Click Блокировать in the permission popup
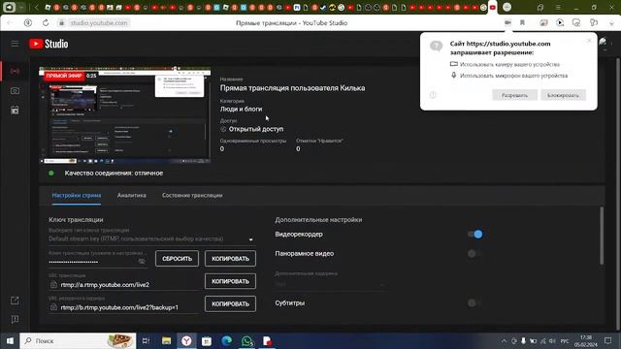The width and height of the screenshot is (621, 349). (x=563, y=95)
